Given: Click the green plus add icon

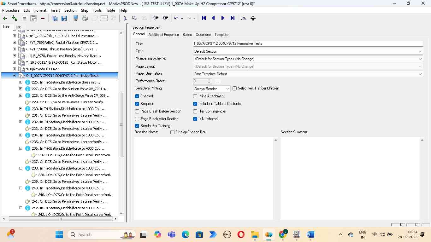Looking at the screenshot, I should [x=5, y=18].
